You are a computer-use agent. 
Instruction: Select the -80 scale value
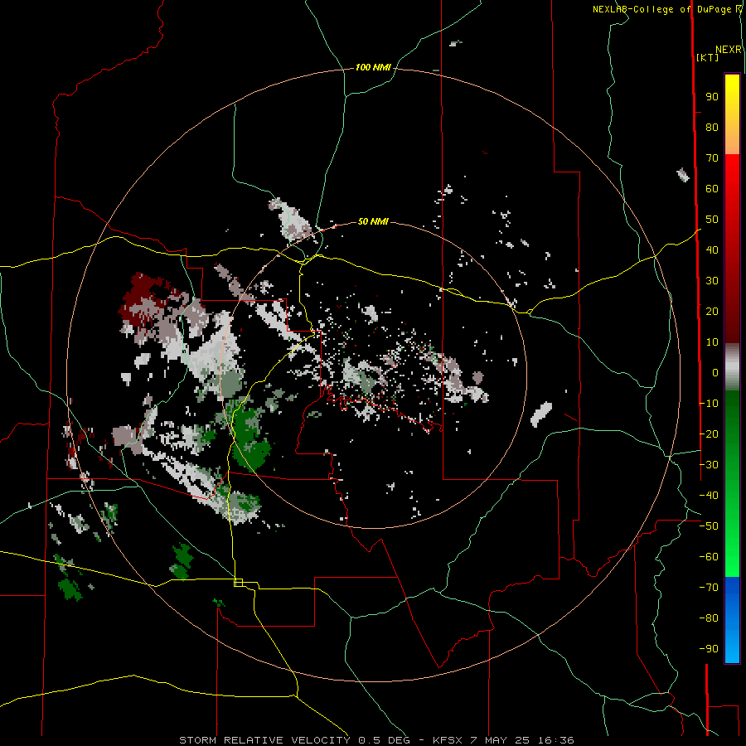pos(709,618)
